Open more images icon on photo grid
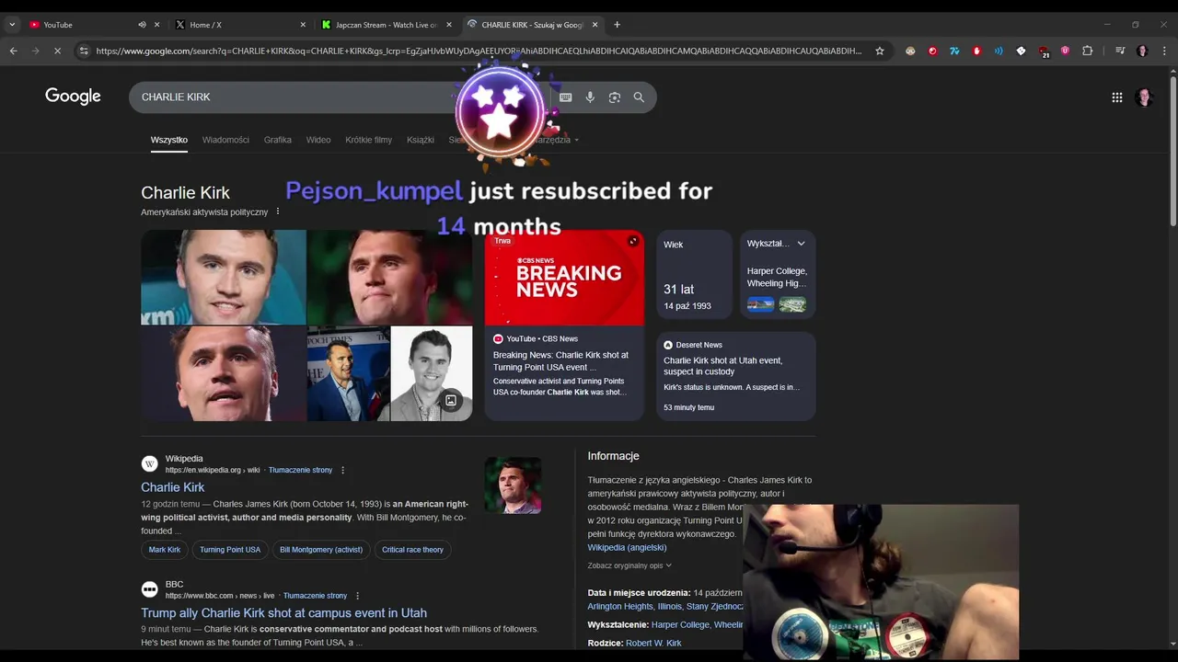 (x=451, y=400)
